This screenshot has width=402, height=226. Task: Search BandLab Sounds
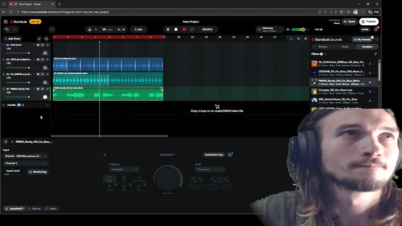[377, 40]
